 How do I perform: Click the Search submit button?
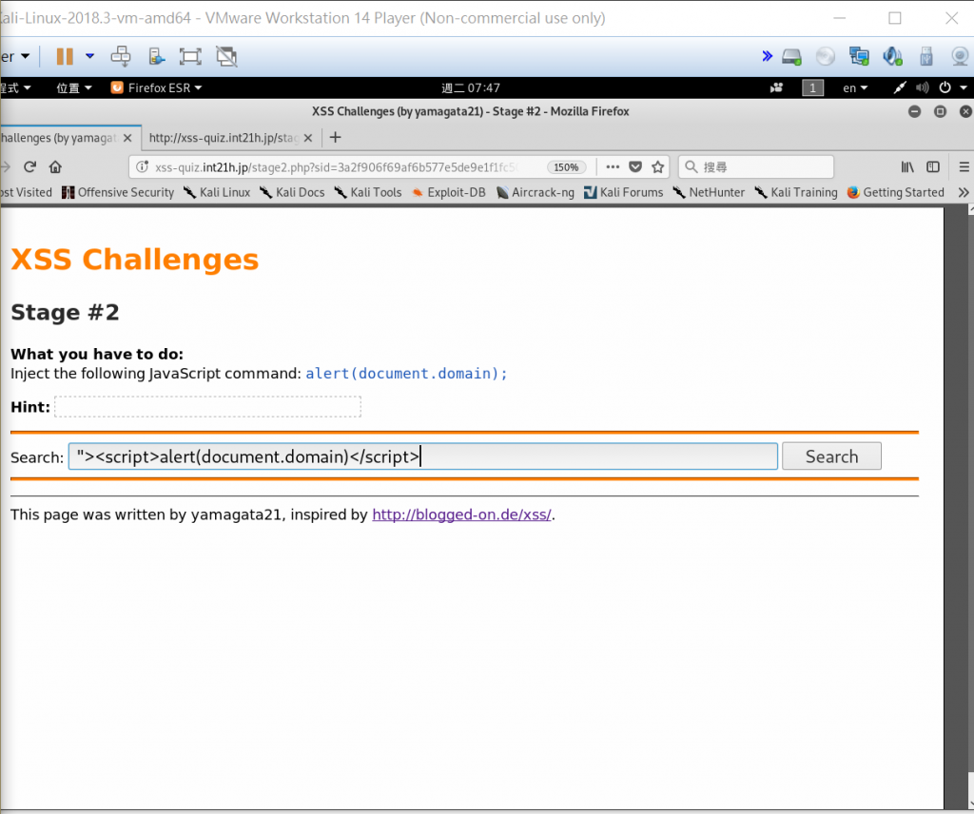[x=831, y=456]
